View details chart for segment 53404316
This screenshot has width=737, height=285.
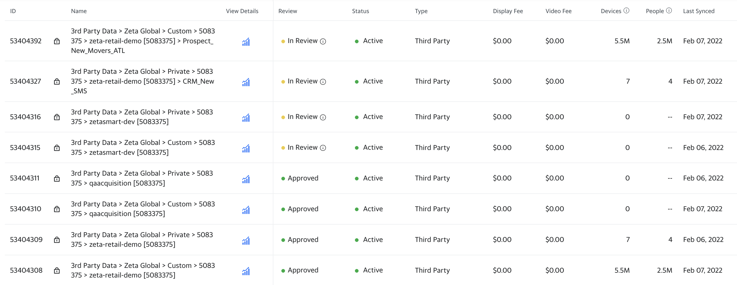point(246,118)
